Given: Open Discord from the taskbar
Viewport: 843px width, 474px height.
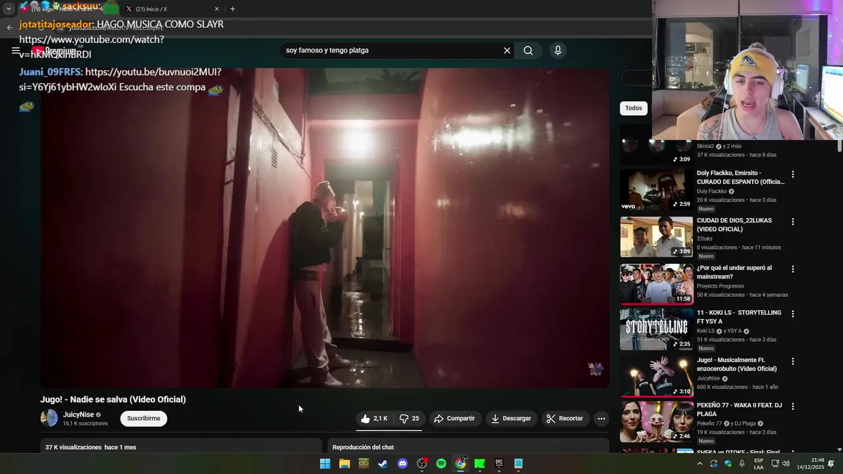Looking at the screenshot, I should (x=402, y=463).
